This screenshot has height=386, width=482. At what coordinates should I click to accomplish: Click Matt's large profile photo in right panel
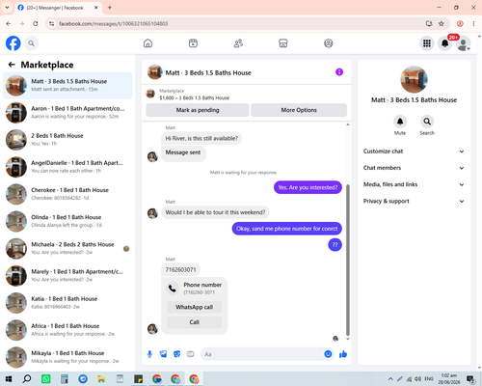414,79
